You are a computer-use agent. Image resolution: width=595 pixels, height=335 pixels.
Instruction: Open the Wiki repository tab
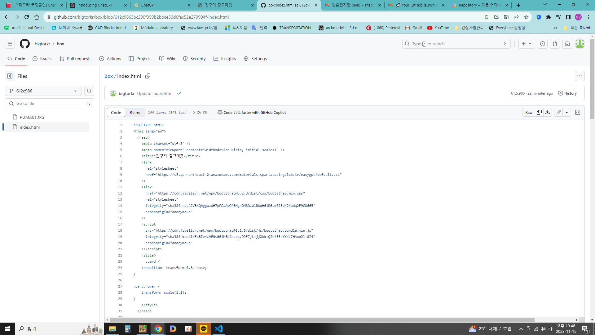click(167, 59)
